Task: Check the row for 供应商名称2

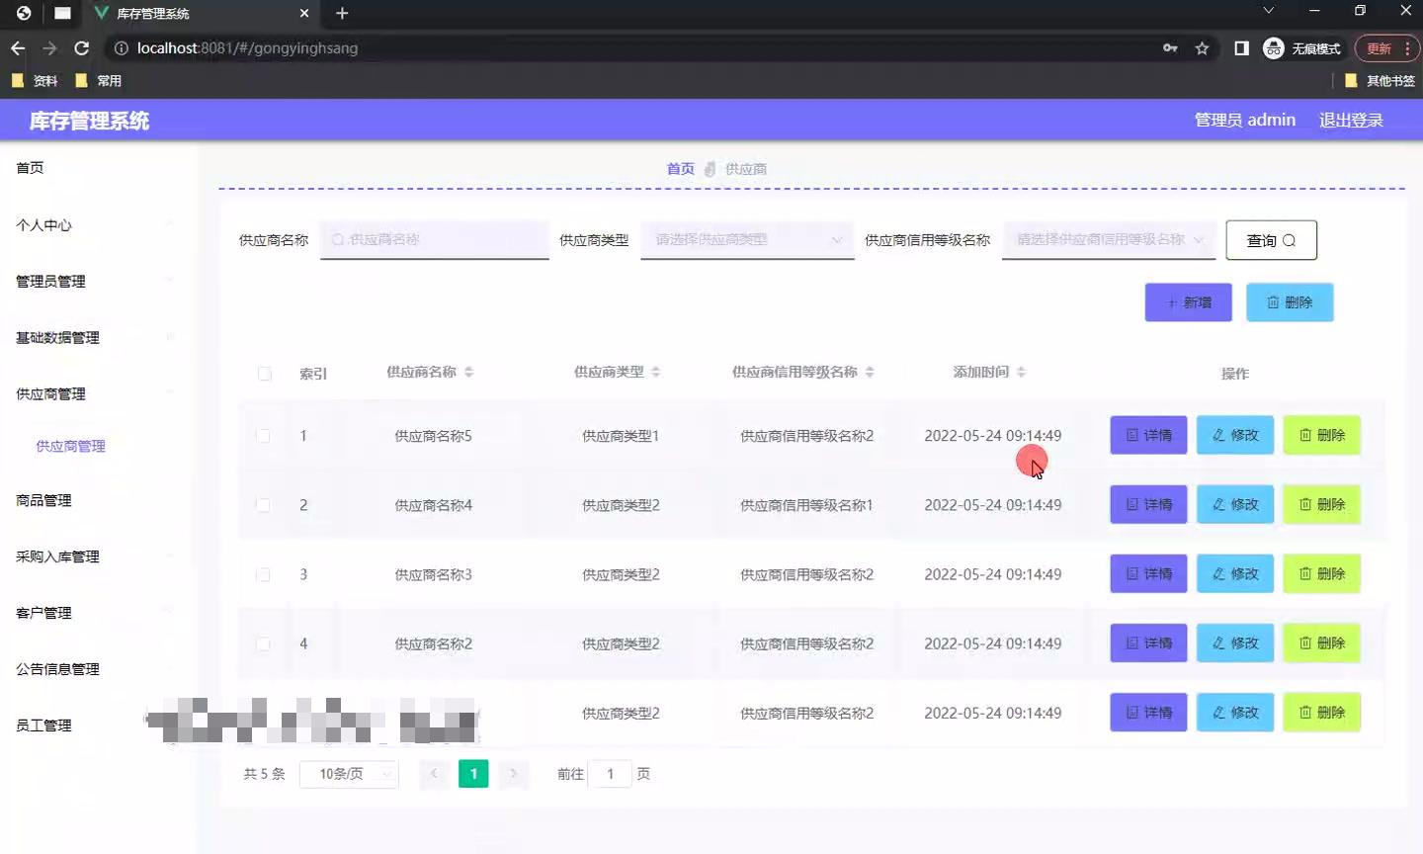Action: coord(263,643)
